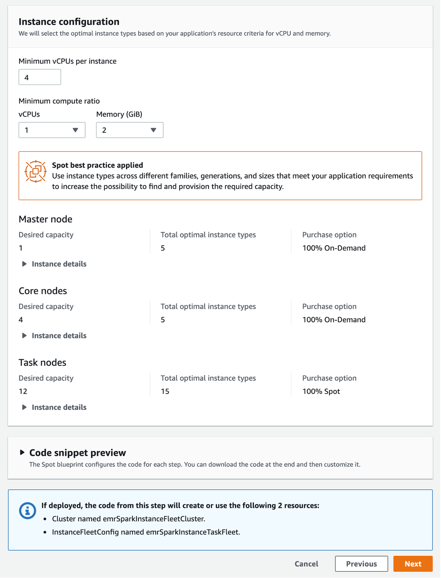Click the Previous button
The image size is (441, 578).
(361, 564)
